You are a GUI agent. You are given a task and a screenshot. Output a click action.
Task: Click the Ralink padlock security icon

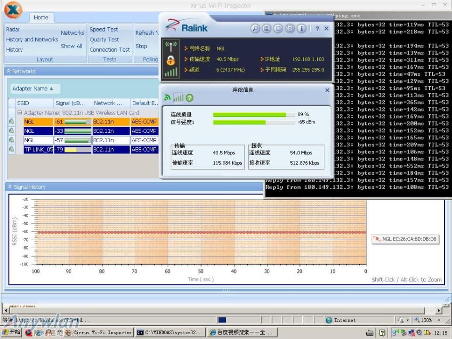pos(171,61)
